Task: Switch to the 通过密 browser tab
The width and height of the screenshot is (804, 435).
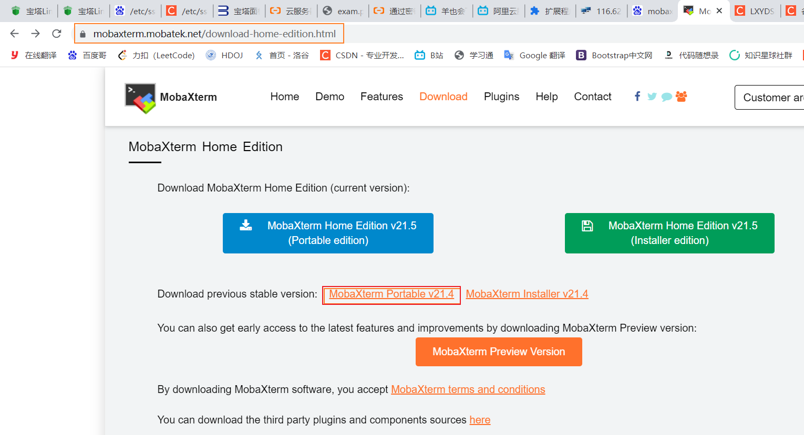Action: pos(395,11)
